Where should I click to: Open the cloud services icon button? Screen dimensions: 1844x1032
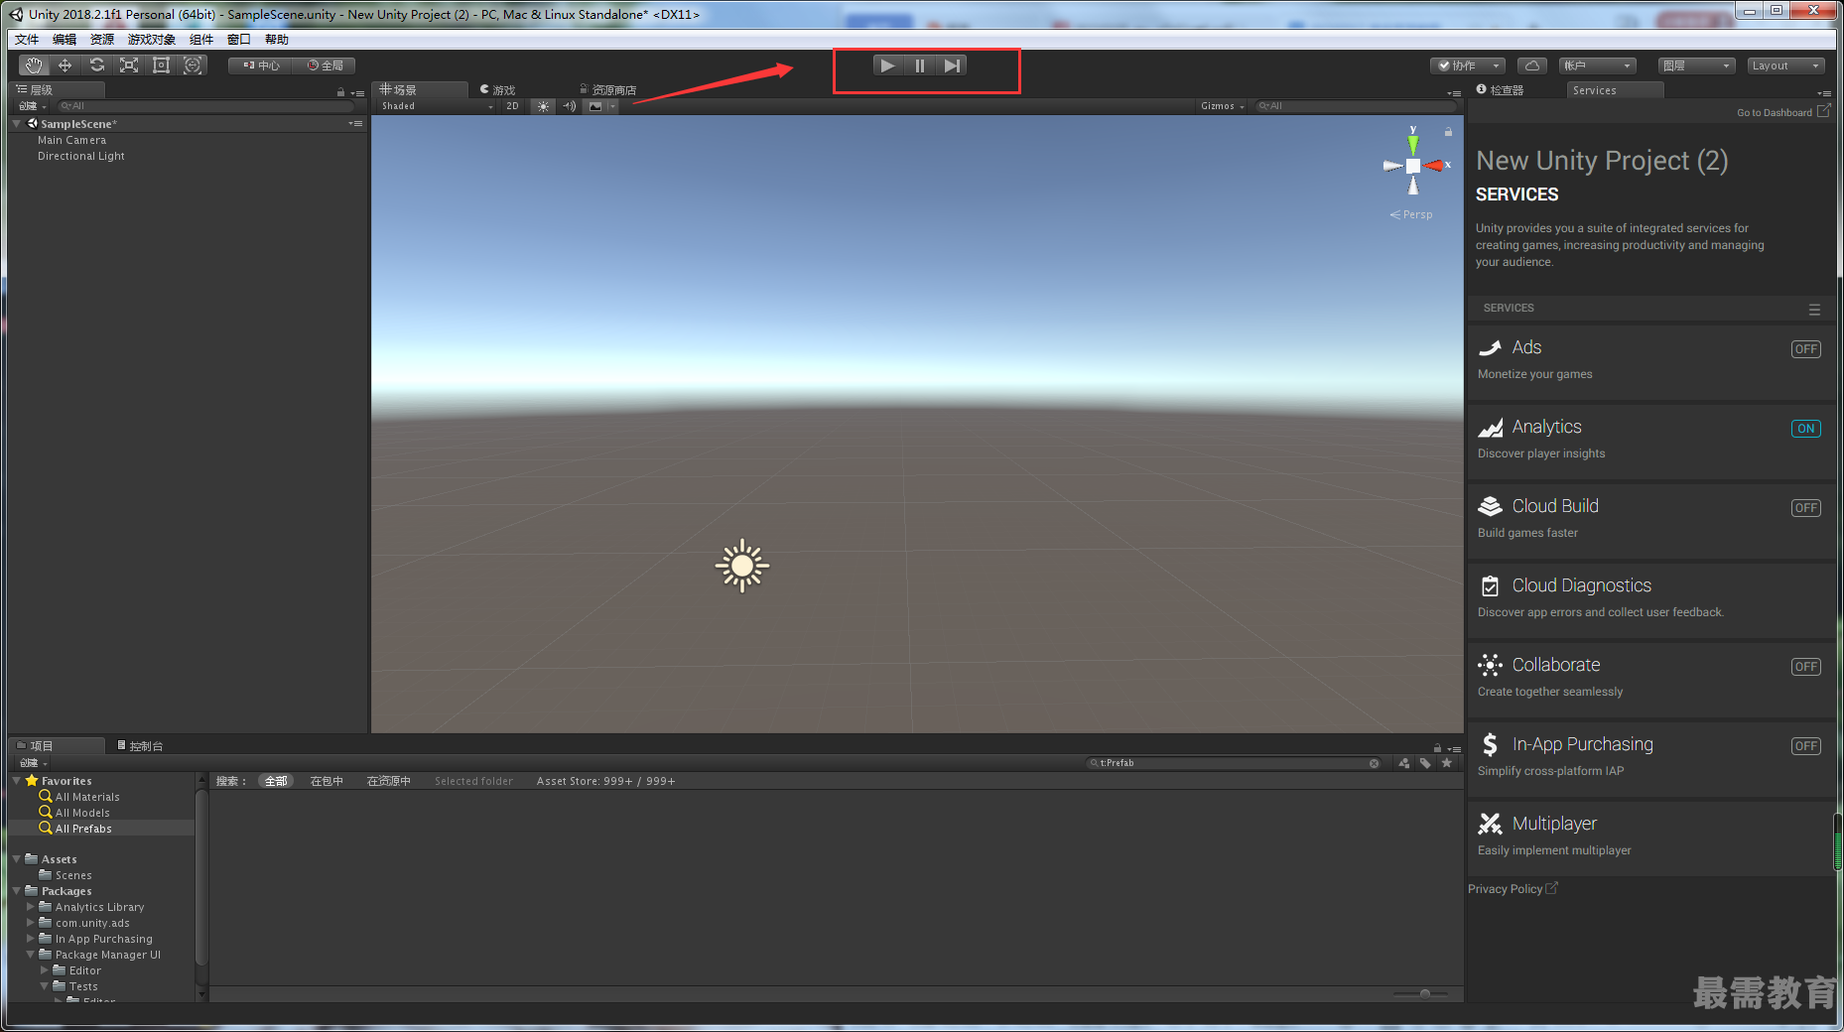(1532, 65)
